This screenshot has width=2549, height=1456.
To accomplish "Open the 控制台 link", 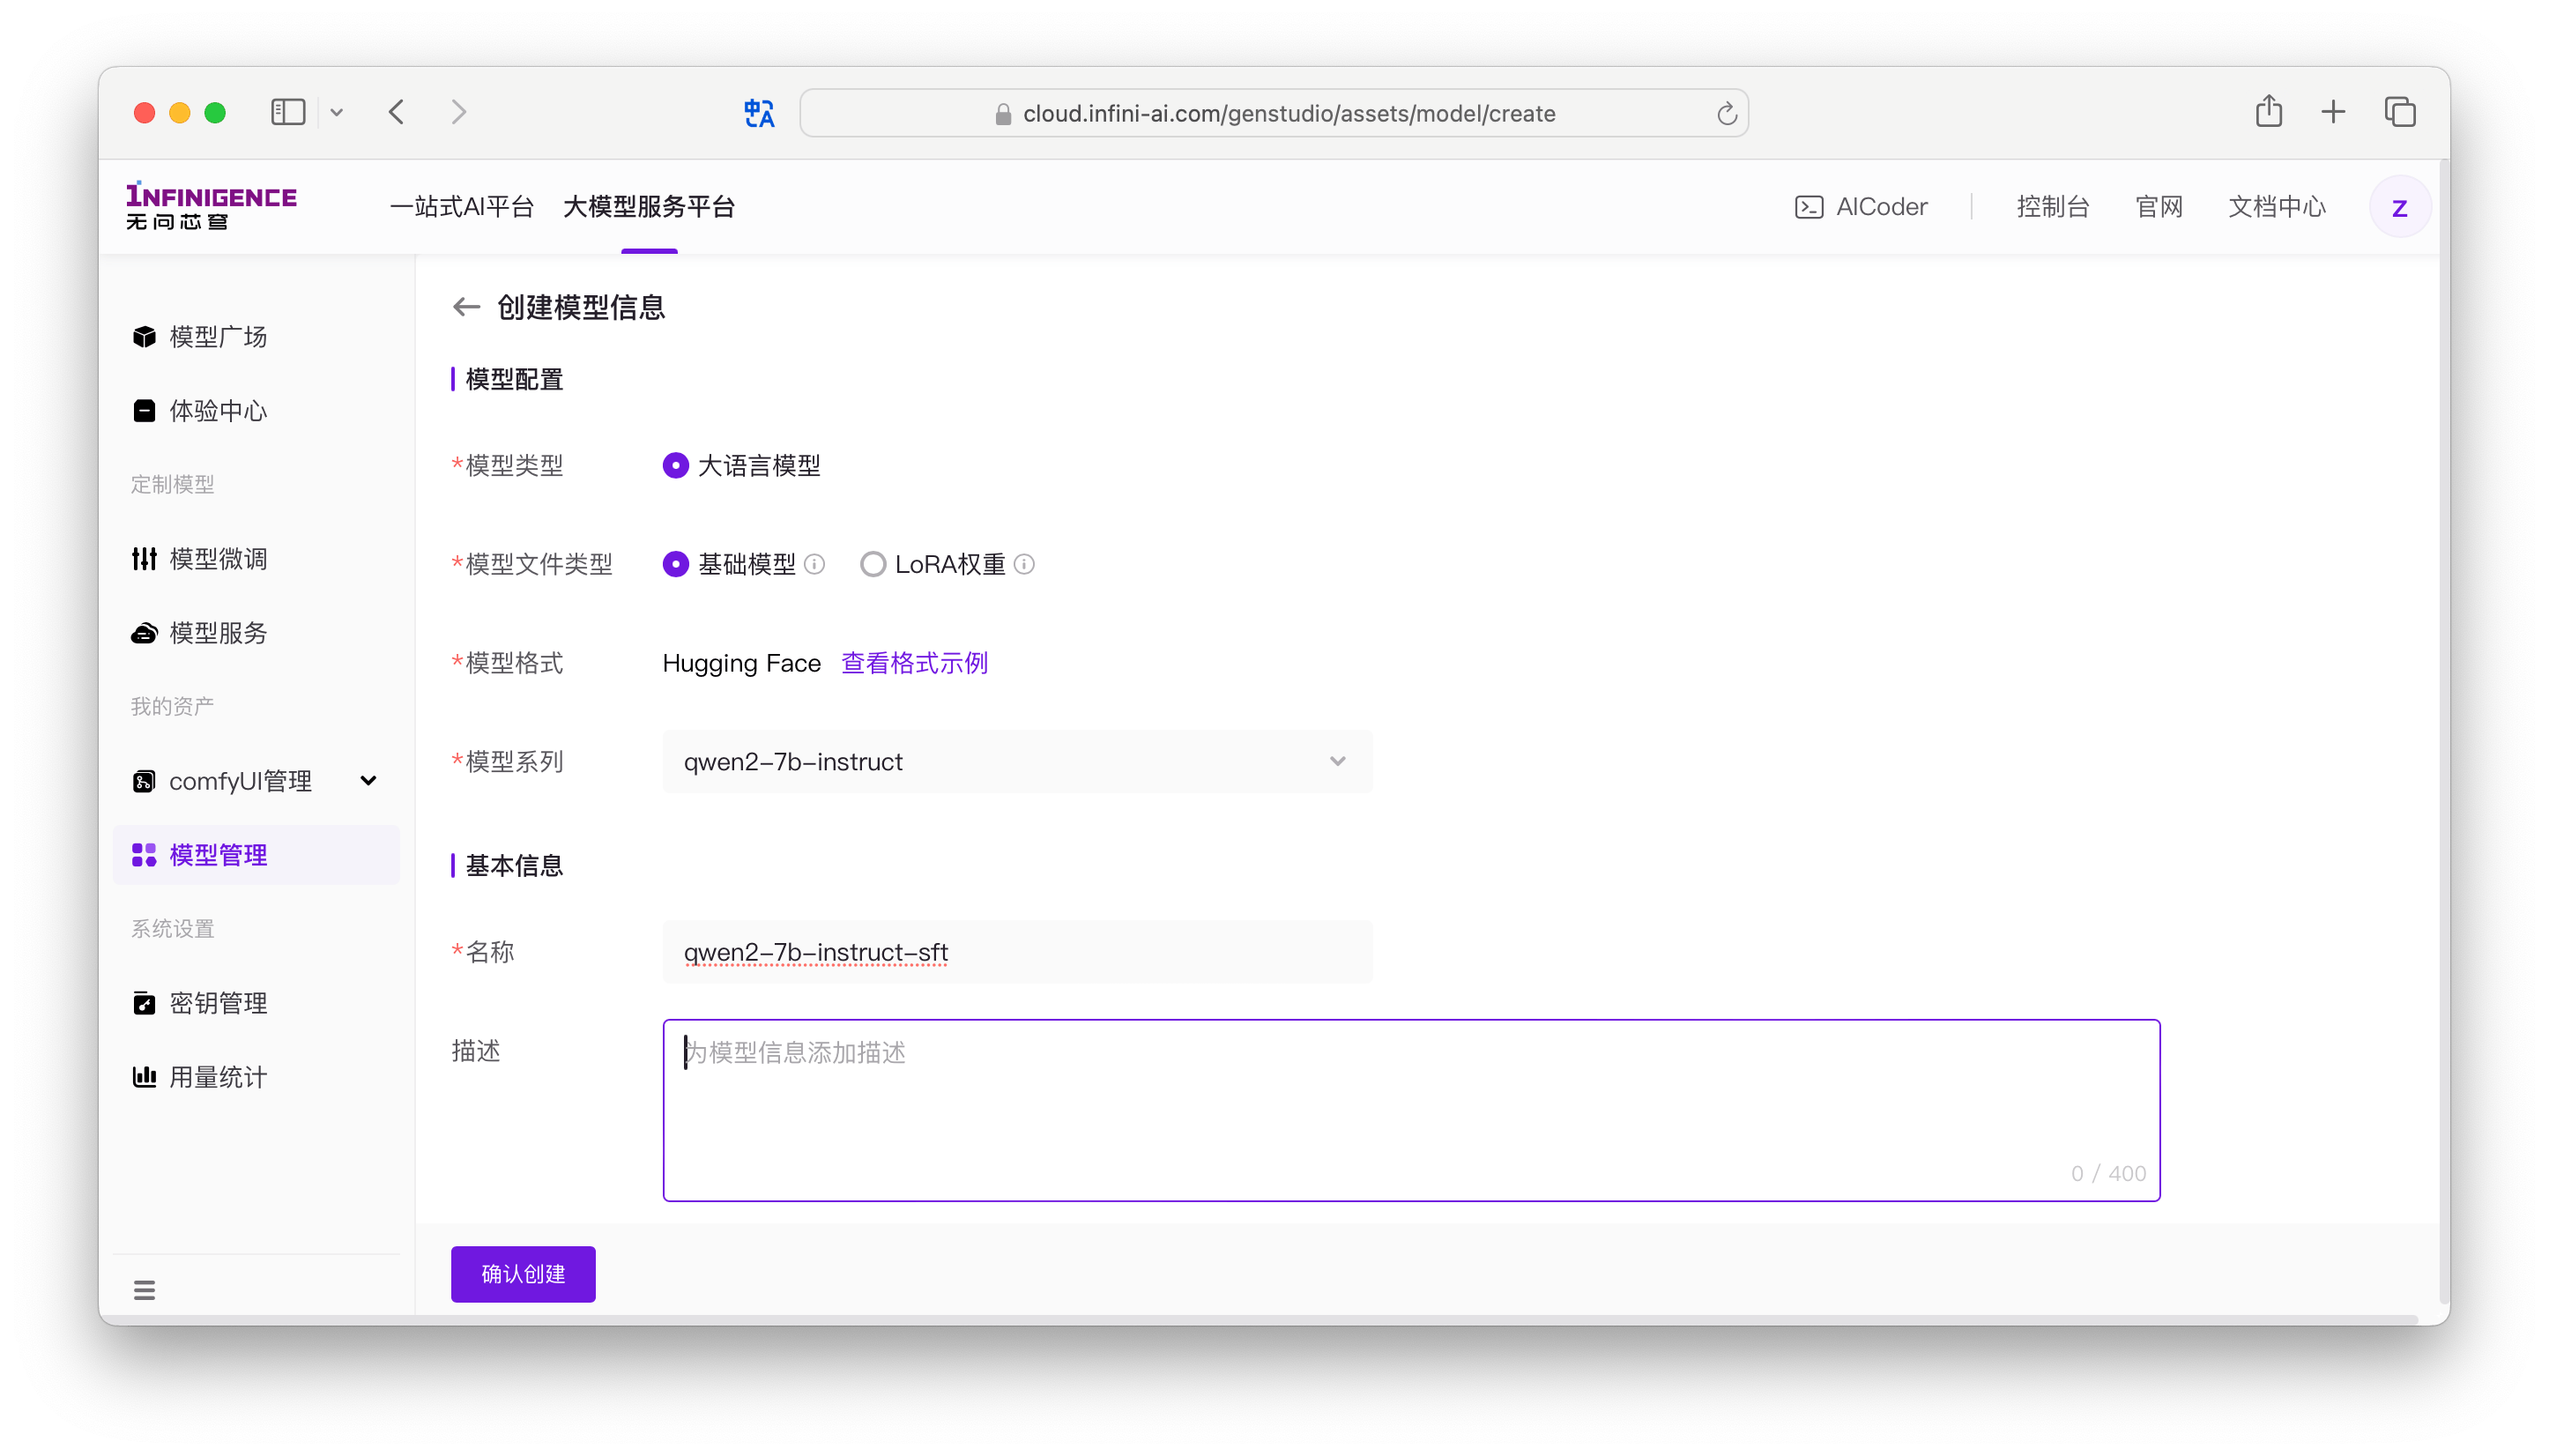I will tap(2052, 207).
